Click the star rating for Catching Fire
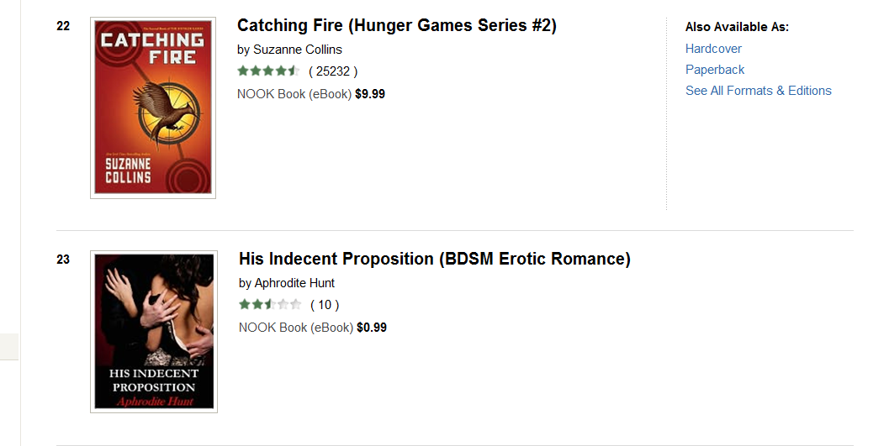889x446 pixels. [x=267, y=71]
